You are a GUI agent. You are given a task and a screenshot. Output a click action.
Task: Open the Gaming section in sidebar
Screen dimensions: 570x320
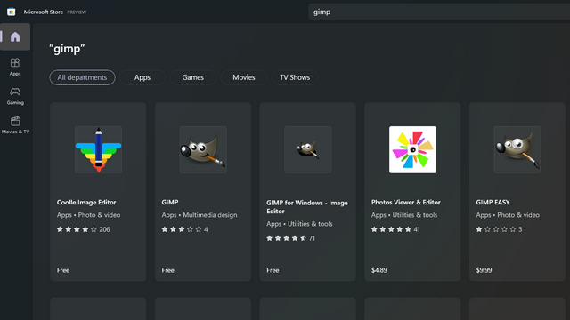click(x=15, y=96)
